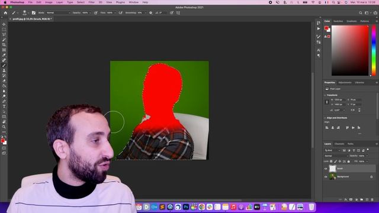Screen dimensions: 379x213
Task: Toggle link width and height in Transform
Action: pyautogui.click(x=327, y=102)
